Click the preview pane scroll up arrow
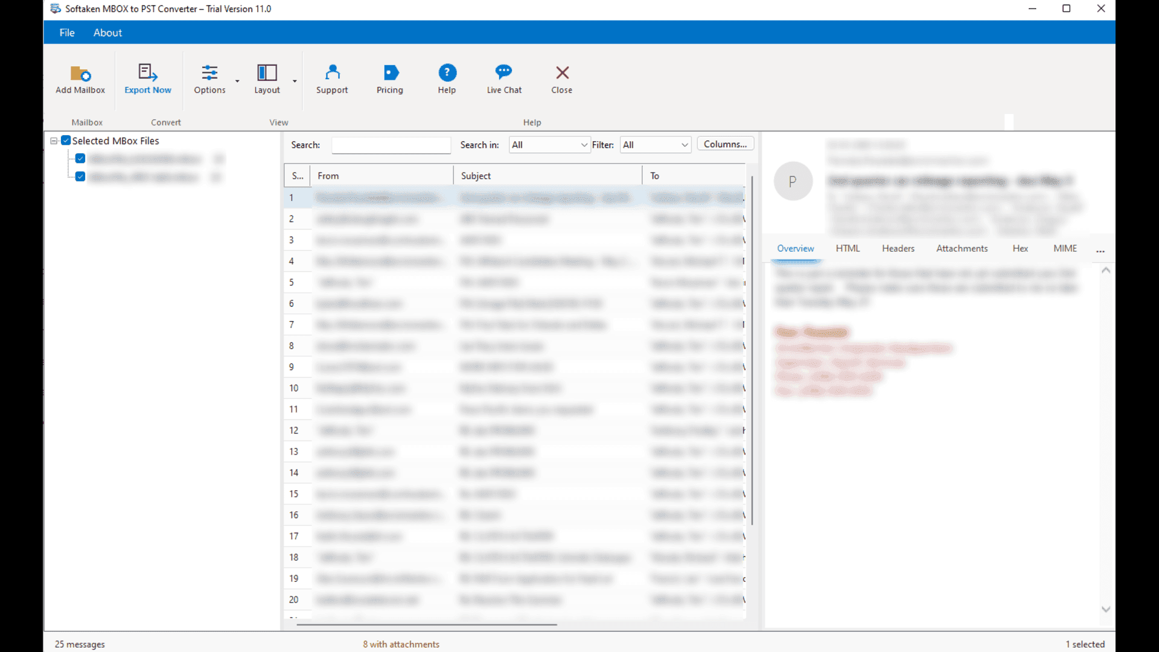This screenshot has width=1159, height=652. [x=1106, y=270]
